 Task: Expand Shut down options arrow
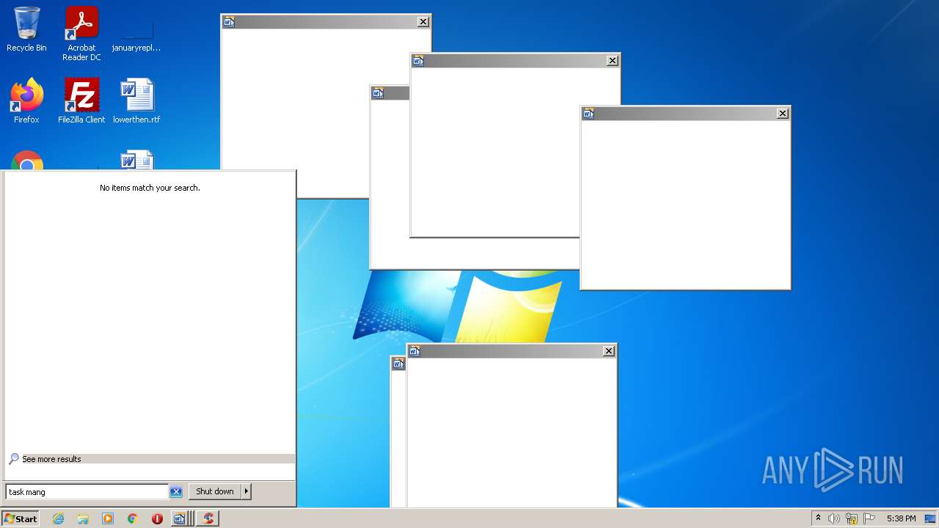246,491
